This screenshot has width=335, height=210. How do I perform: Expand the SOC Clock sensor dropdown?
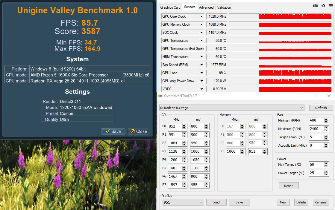click(201, 33)
